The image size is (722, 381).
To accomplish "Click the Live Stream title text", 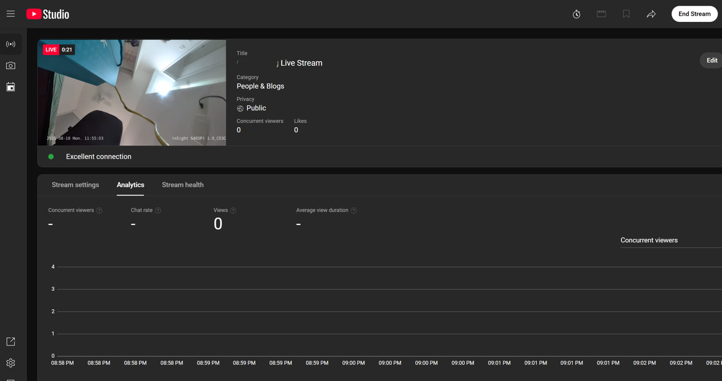I will point(301,63).
